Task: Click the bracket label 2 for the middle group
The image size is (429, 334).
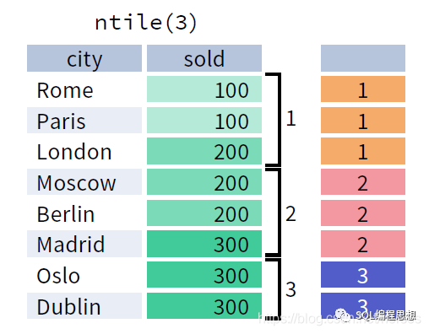Action: click(x=291, y=213)
